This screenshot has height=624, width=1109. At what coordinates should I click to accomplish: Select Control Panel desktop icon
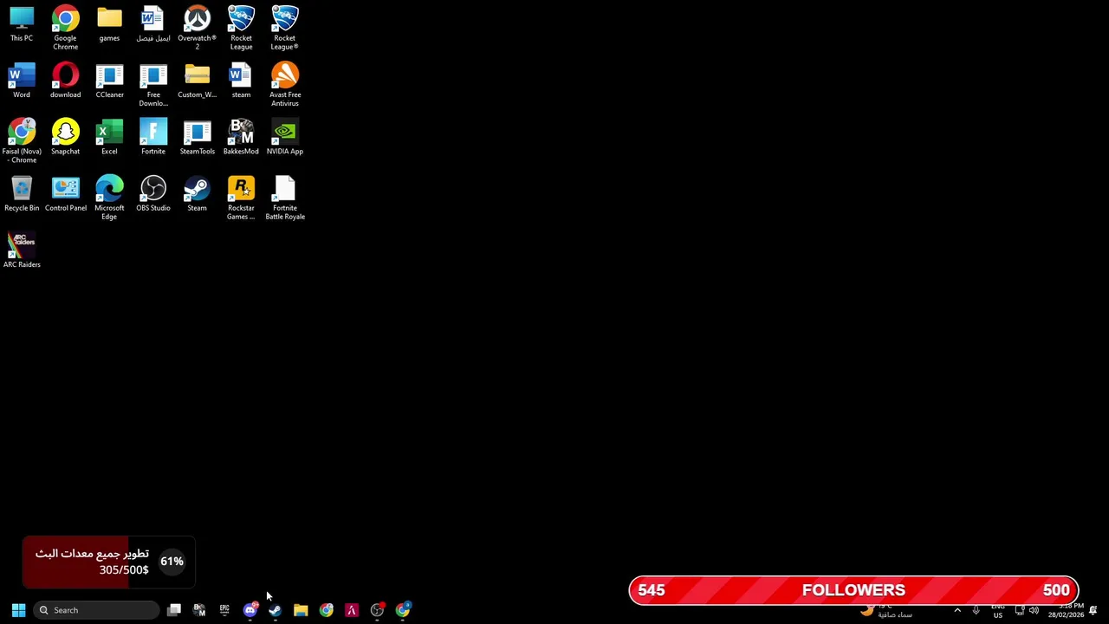click(65, 194)
